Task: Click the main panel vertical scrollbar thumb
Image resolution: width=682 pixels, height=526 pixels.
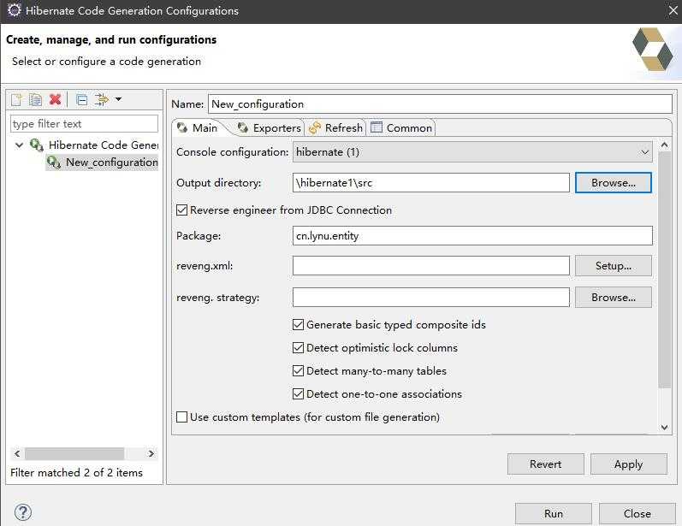Action: click(664, 269)
